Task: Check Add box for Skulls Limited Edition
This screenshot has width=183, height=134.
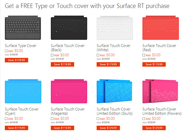Action: 98,119
